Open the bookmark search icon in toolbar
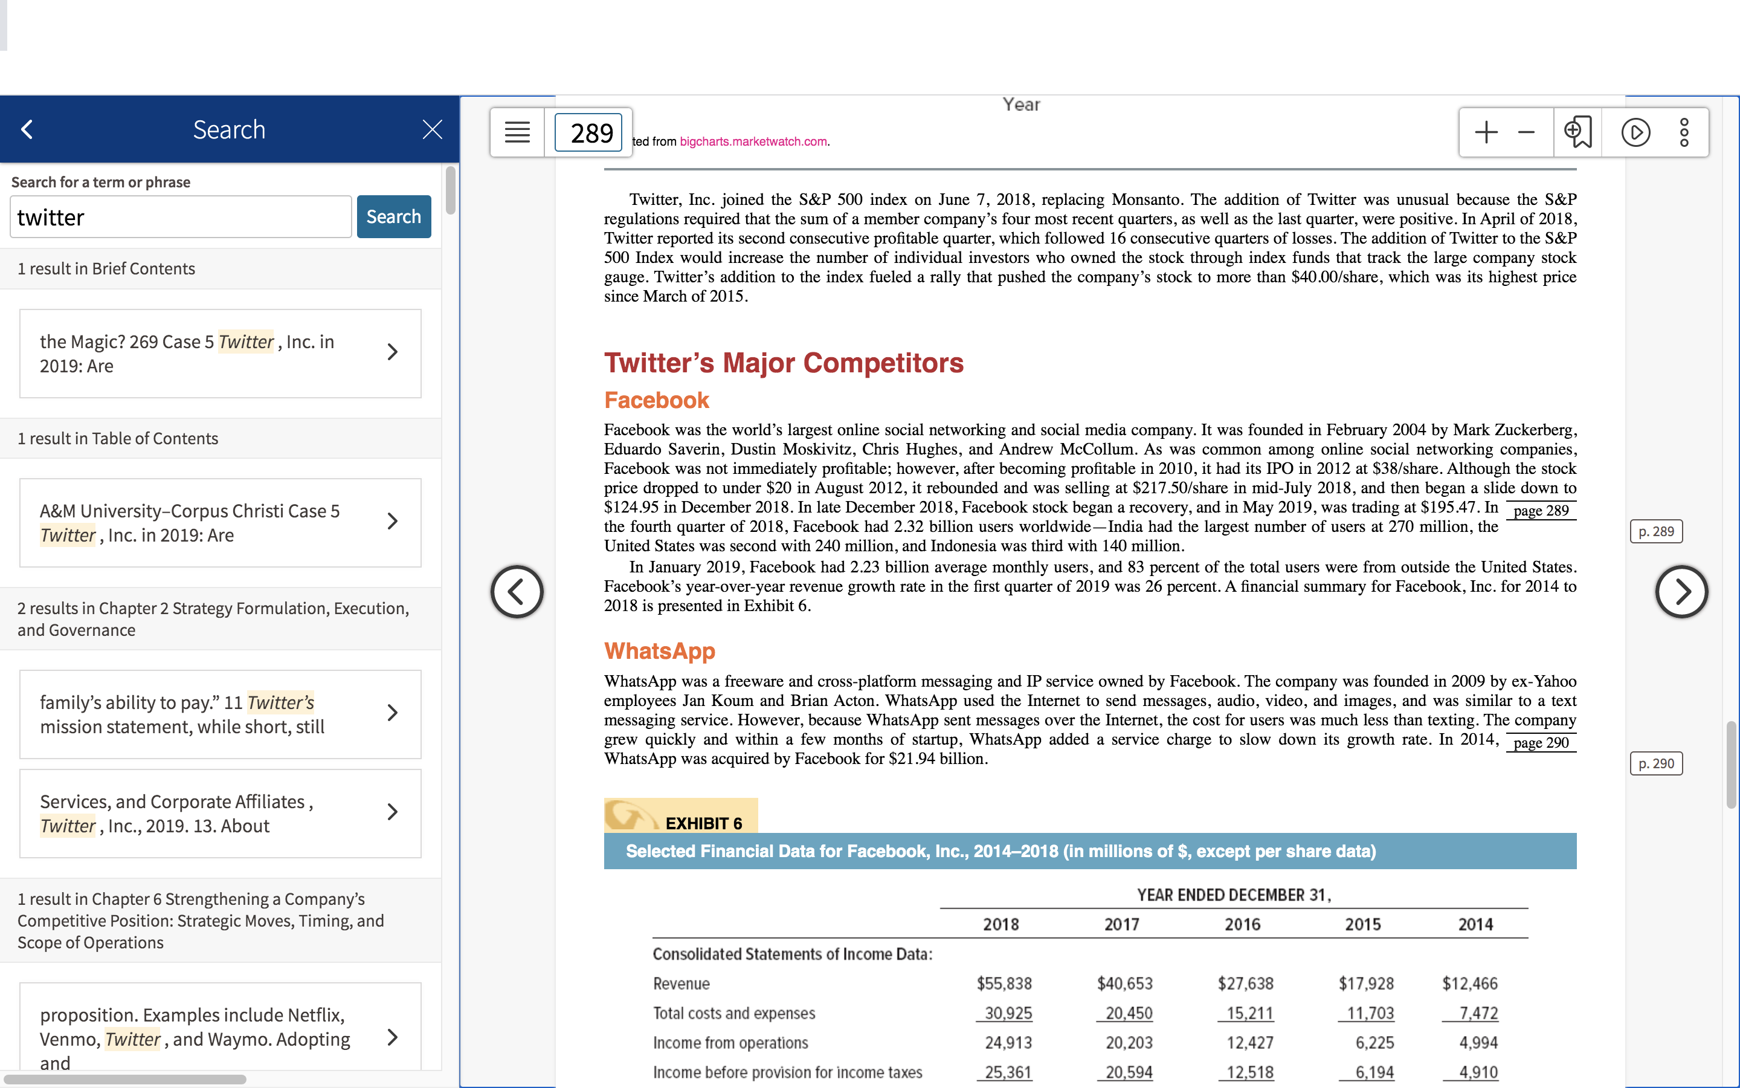The width and height of the screenshot is (1740, 1088). click(1577, 132)
